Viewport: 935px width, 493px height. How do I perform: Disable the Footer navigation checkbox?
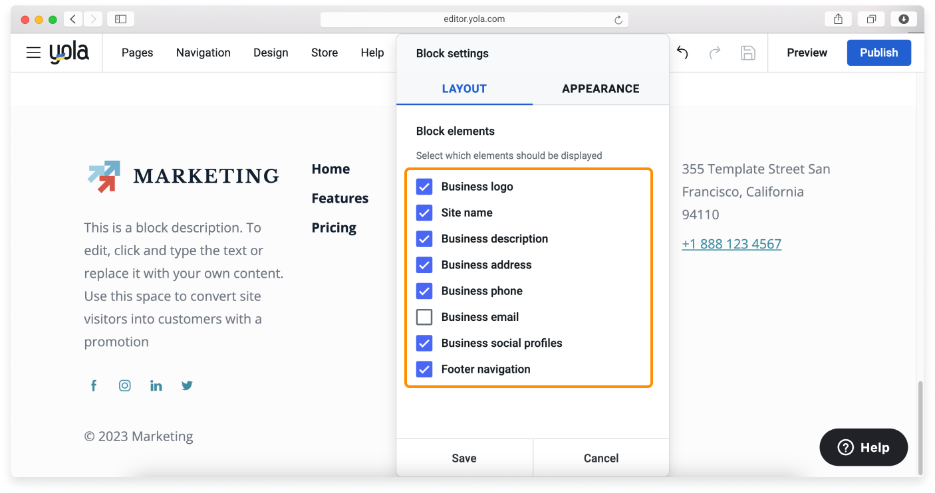click(424, 369)
